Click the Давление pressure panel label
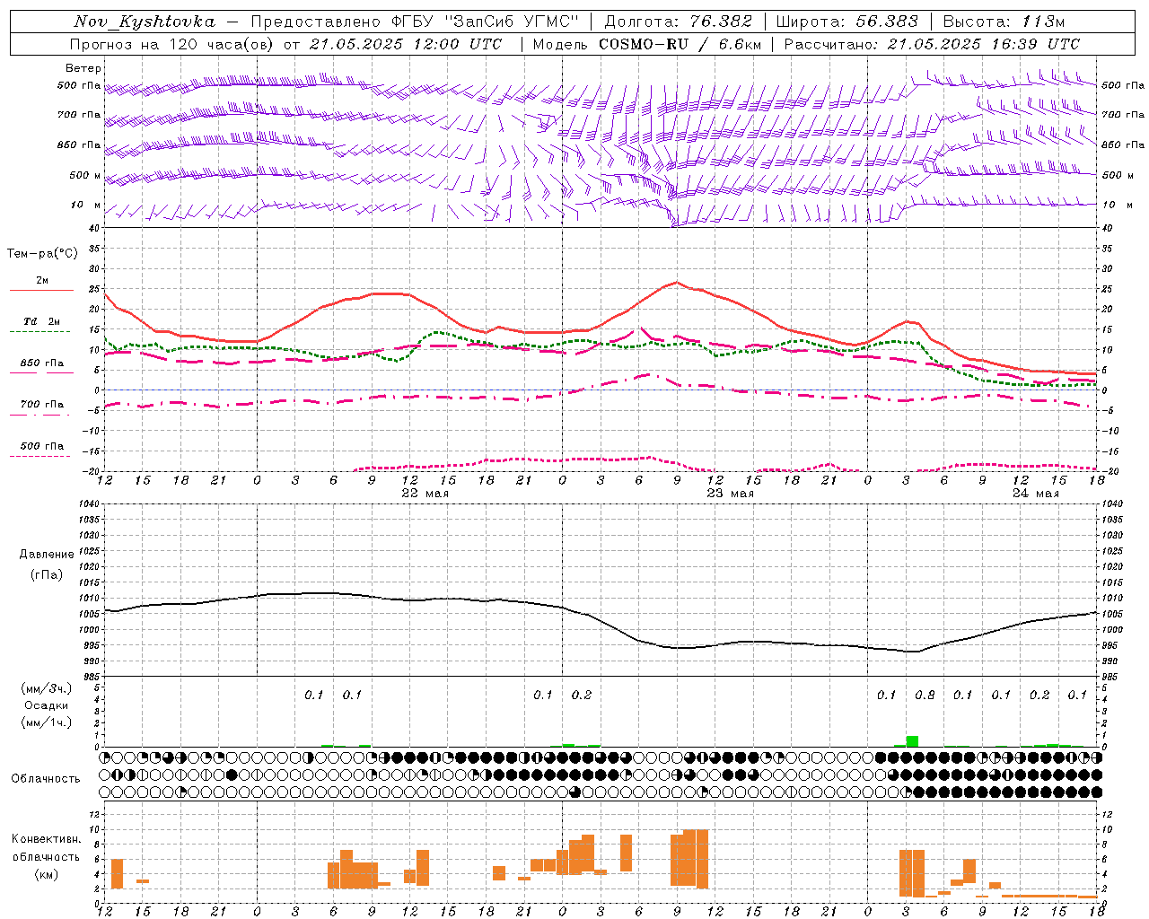The width and height of the screenshot is (1149, 919). tap(47, 555)
